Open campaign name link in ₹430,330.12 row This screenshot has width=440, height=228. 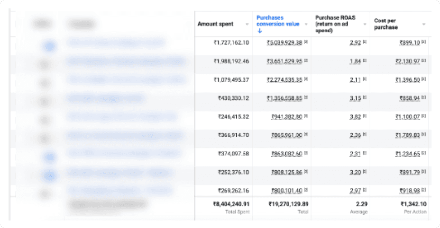(106, 98)
